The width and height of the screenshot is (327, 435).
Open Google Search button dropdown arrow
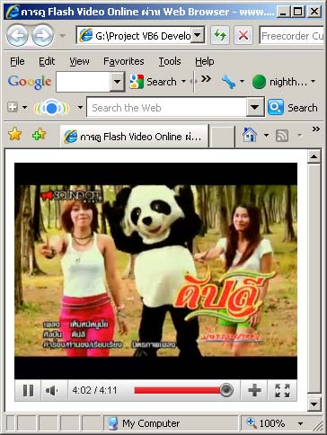pyautogui.click(x=183, y=82)
